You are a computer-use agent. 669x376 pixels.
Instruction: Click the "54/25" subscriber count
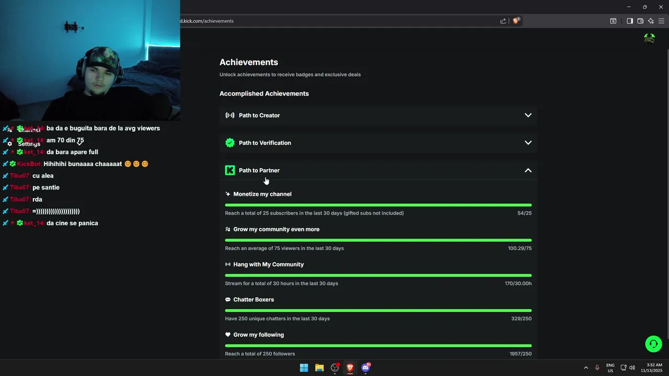(524, 213)
